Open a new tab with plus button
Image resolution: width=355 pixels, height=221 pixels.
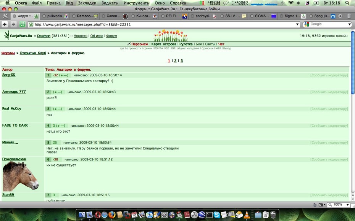coord(340,16)
